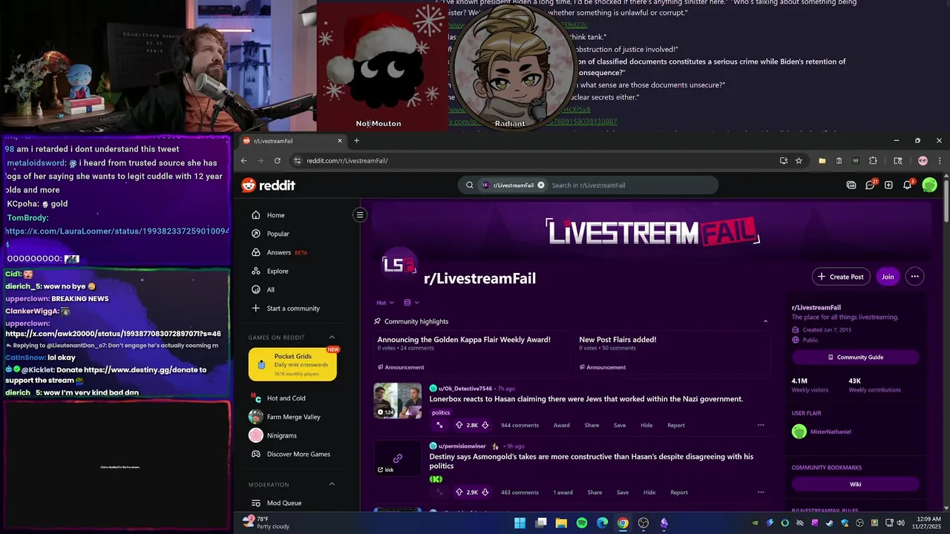Open the Reddit user avatar menu
950x534 pixels.
point(929,185)
